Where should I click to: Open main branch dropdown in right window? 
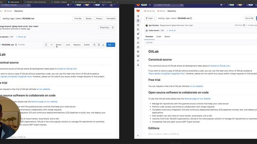150,18
